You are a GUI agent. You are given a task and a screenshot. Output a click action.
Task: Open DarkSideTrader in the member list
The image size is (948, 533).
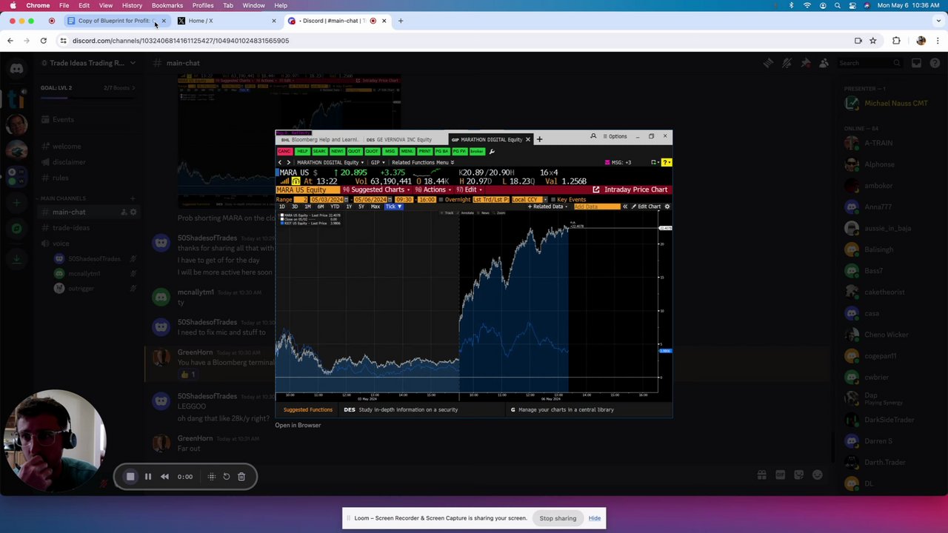click(889, 420)
